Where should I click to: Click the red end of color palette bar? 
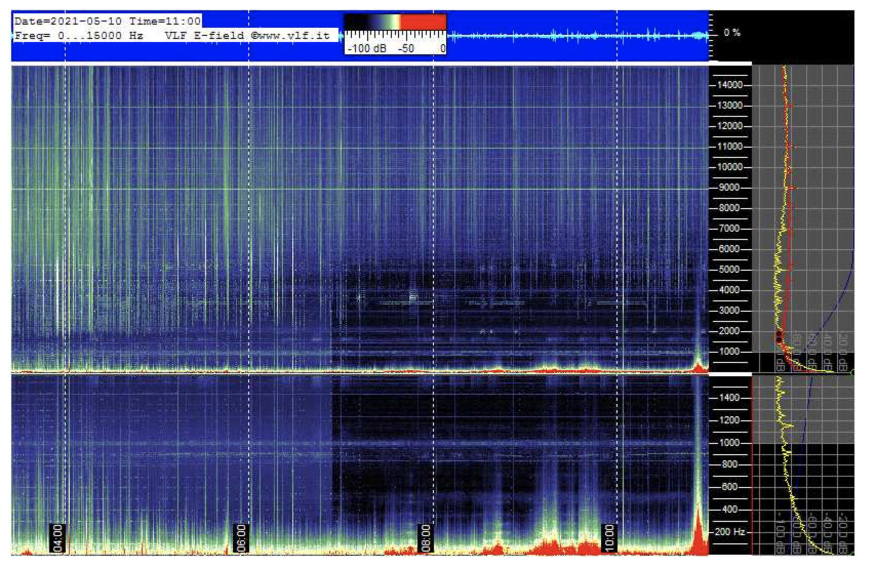click(424, 22)
